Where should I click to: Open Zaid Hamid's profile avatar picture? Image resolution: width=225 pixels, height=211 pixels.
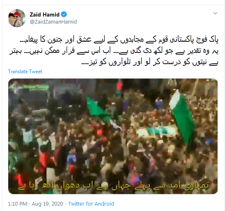(x=17, y=18)
